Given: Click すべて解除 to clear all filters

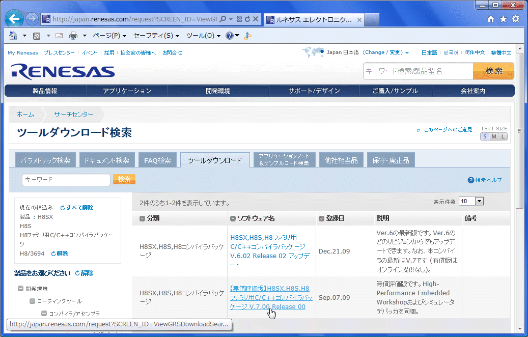Looking at the screenshot, I should coord(77,207).
